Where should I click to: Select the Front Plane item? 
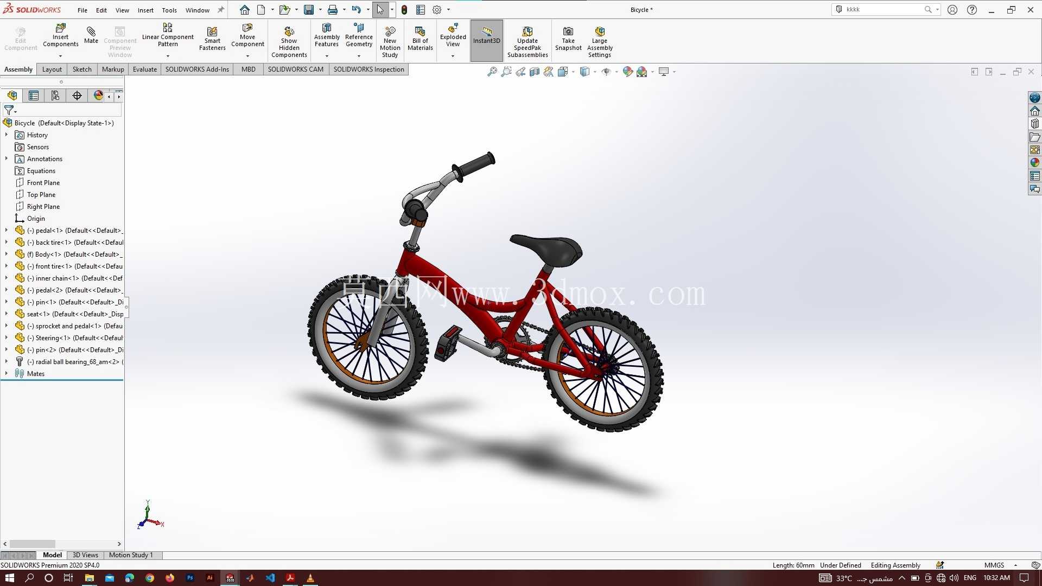click(x=38, y=183)
